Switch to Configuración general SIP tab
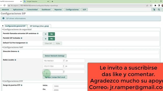Image resolution: width=163 pixels, height=91 pixels. tap(15, 26)
